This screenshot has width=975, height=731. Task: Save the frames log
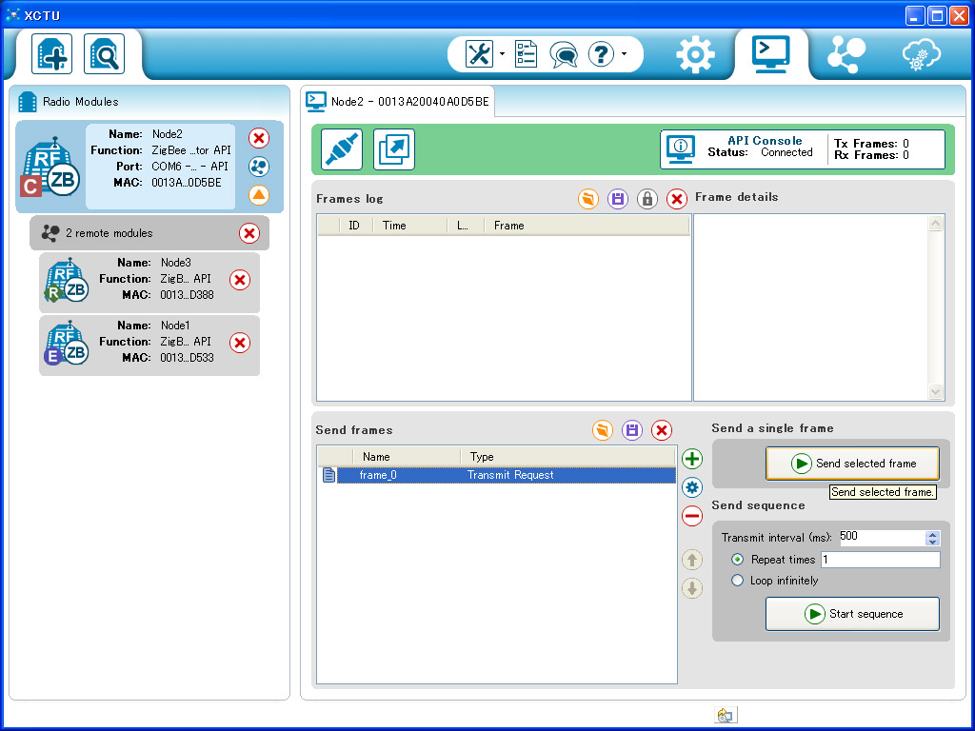click(x=617, y=199)
